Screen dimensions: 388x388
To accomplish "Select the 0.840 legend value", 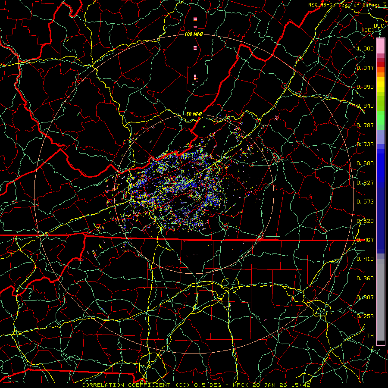I will tap(365, 106).
